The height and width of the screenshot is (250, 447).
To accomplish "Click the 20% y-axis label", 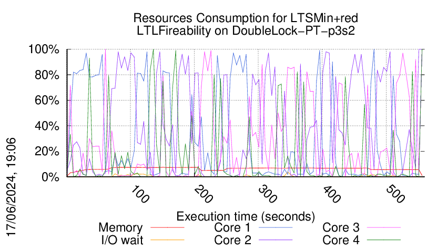I will (47, 151).
